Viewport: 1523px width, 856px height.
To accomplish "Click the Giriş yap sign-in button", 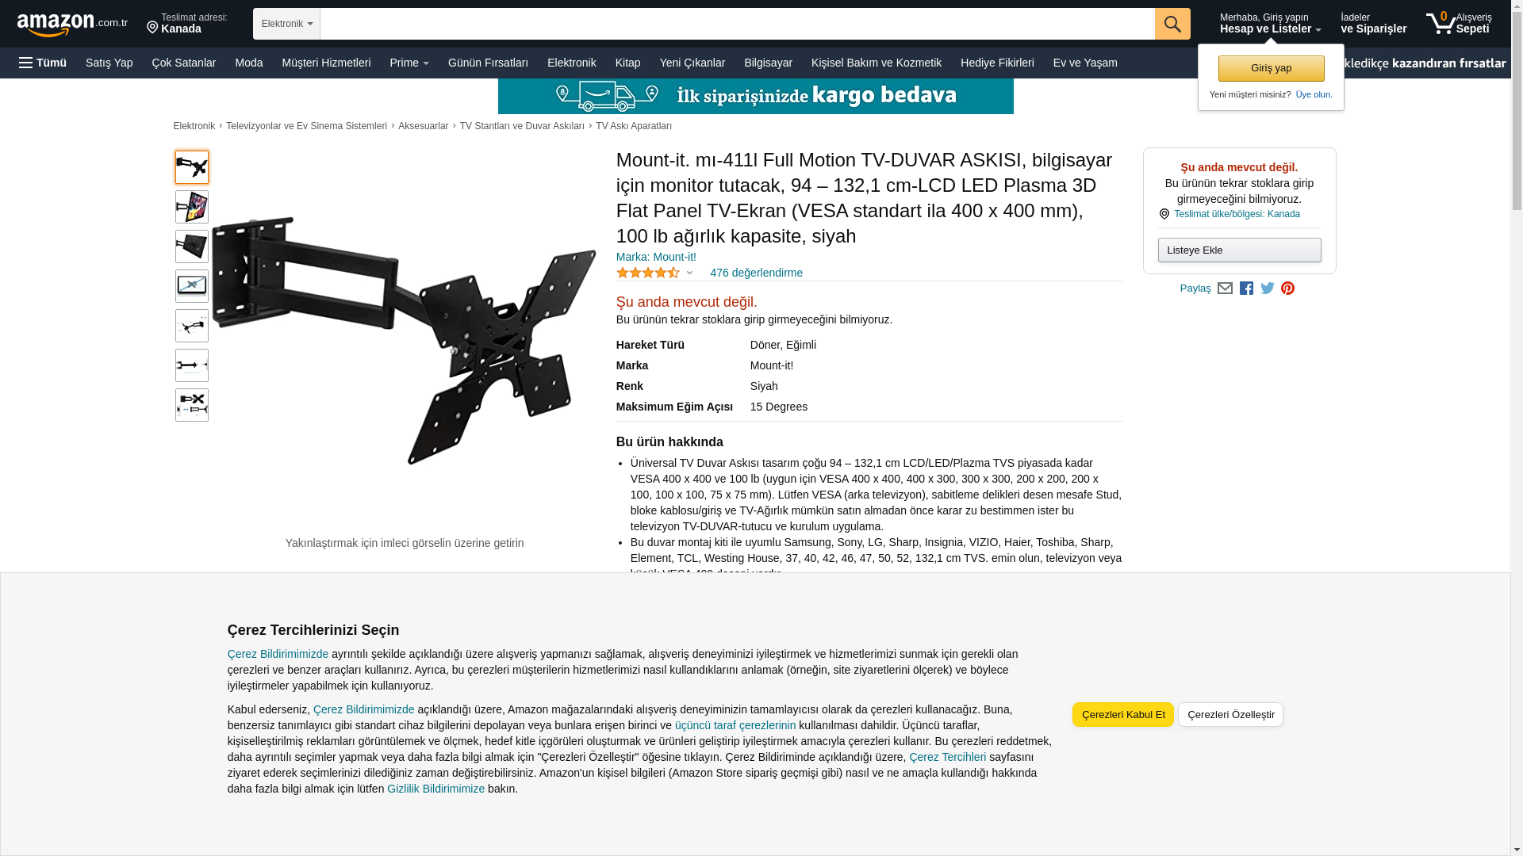I will [x=1271, y=68].
